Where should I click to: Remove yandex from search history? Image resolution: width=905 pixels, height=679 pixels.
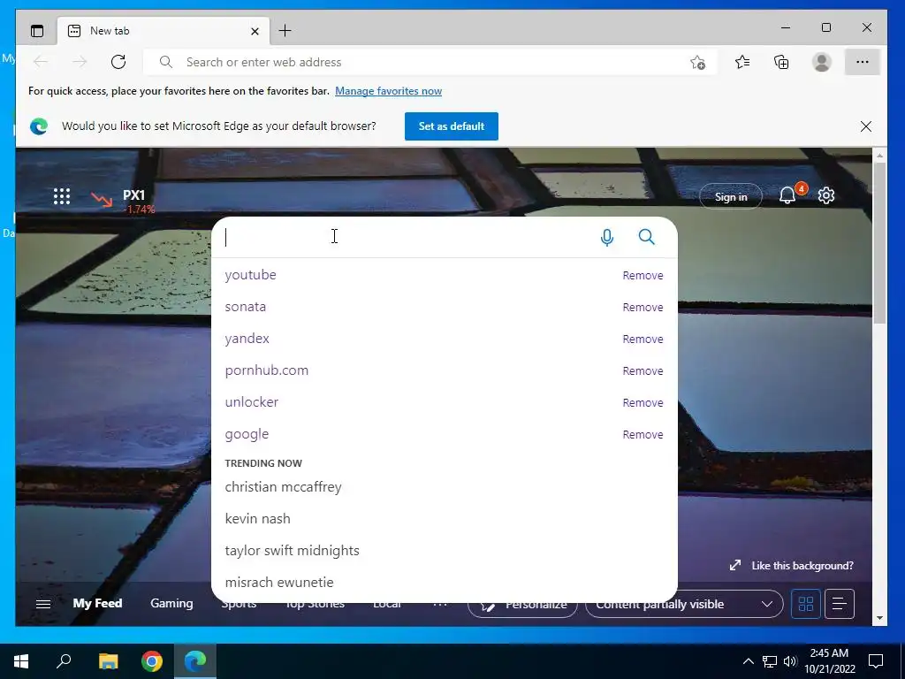(643, 339)
